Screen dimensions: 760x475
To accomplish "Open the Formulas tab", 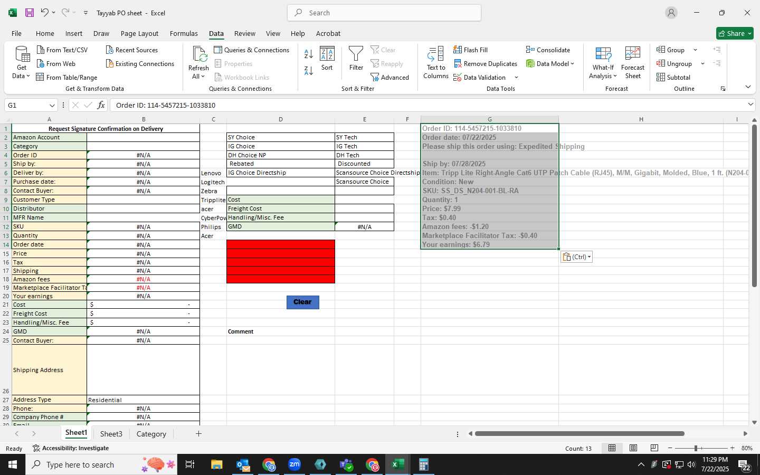I will pos(184,33).
